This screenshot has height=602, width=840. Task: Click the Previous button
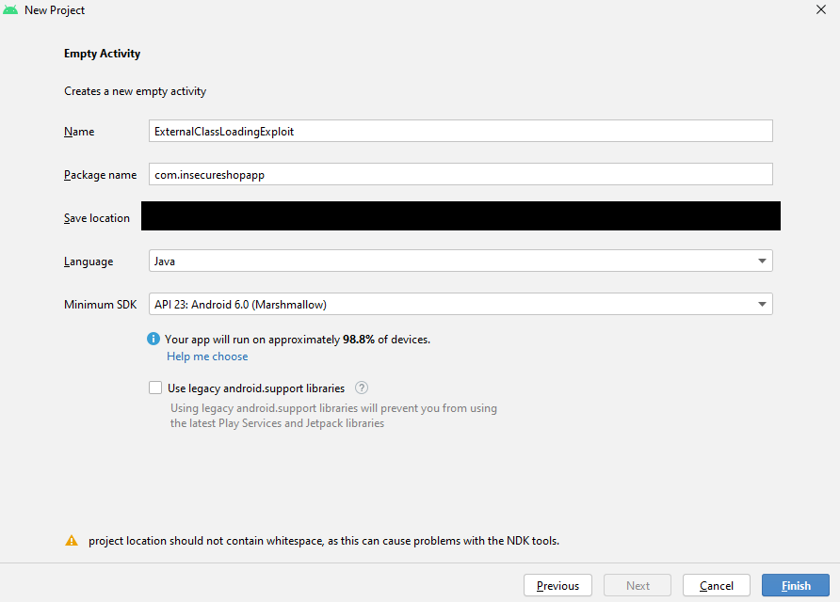coord(557,585)
